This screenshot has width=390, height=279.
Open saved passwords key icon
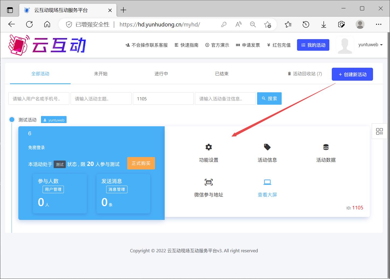coord(224,25)
